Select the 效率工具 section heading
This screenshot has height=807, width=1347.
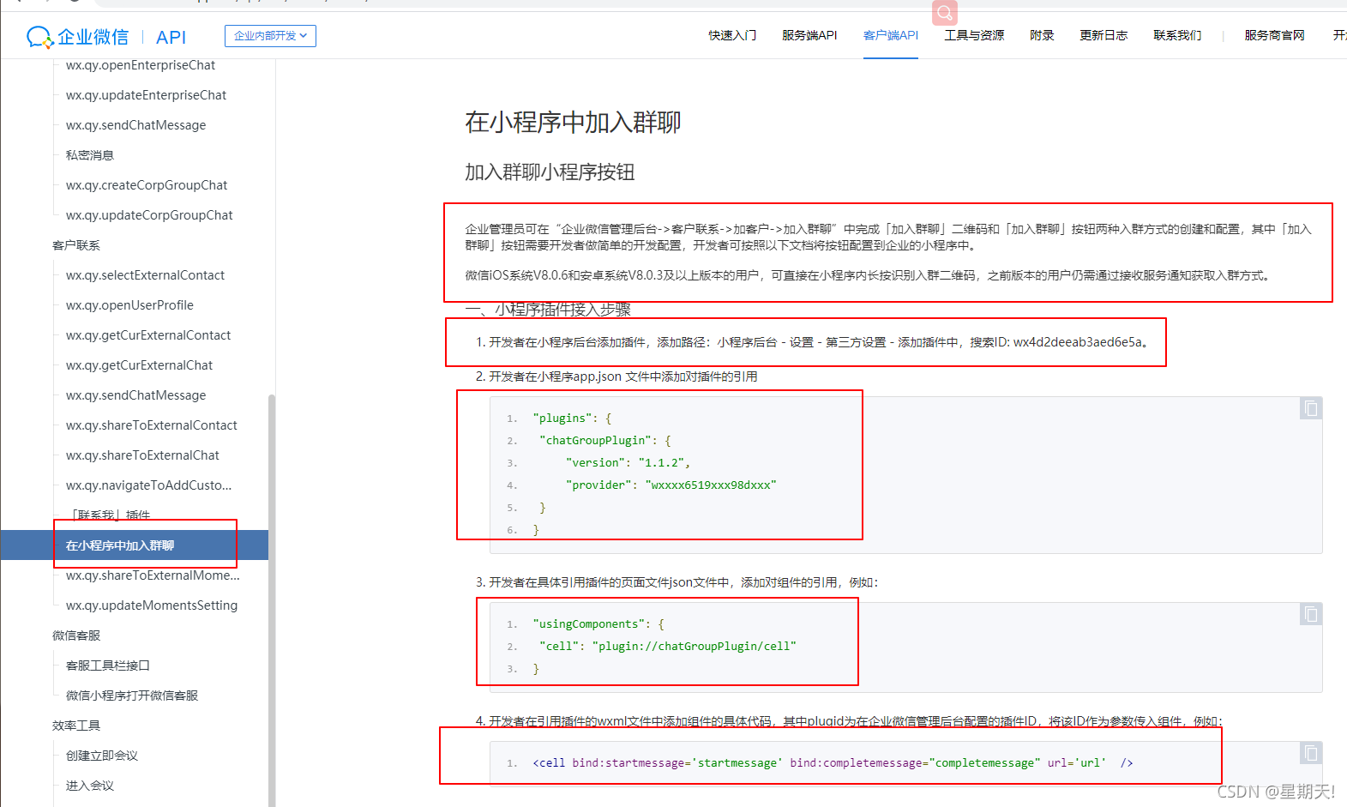(76, 726)
